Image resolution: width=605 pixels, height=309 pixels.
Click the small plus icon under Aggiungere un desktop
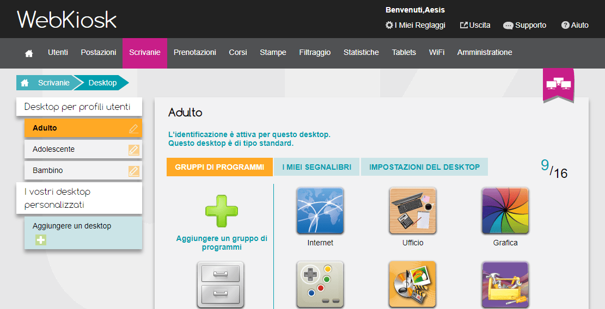tap(40, 240)
